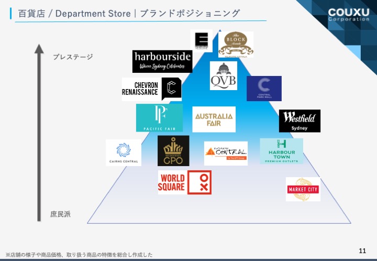377x261 pixels.
Task: Select The Block Arcade logo
Action: 236,45
